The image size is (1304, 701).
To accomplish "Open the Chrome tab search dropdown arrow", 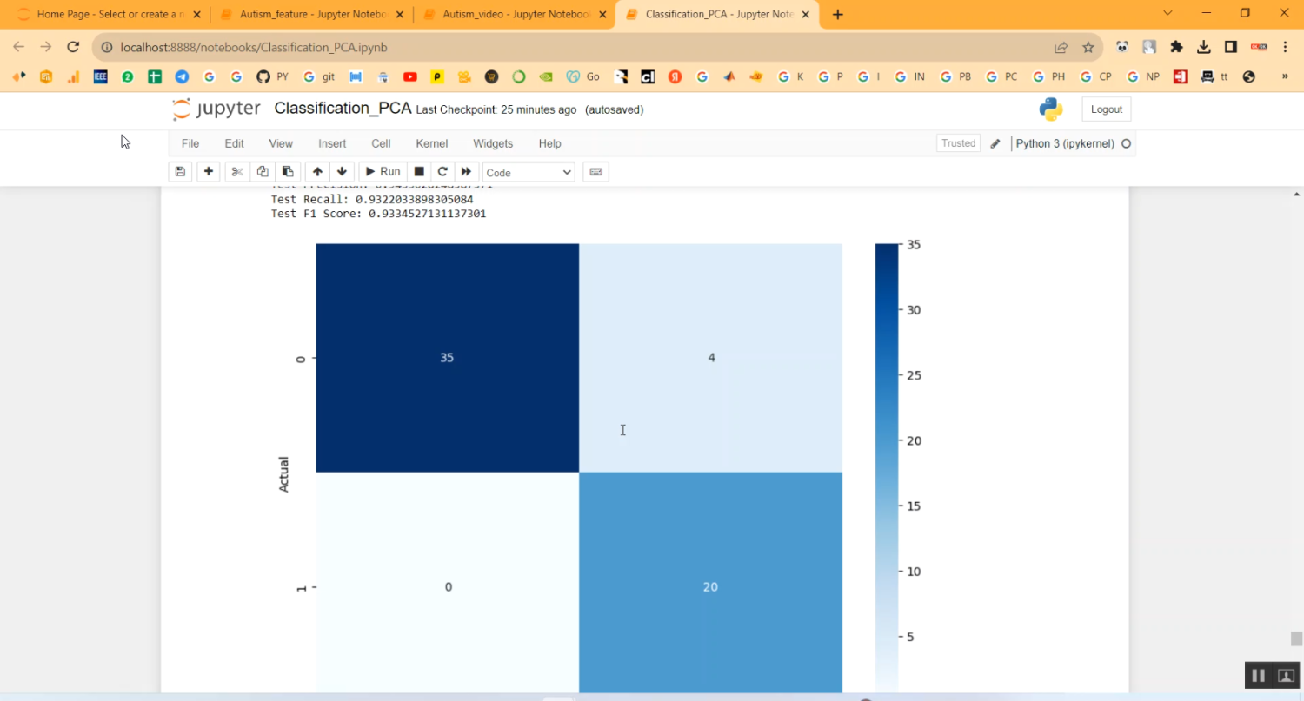I will point(1168,14).
